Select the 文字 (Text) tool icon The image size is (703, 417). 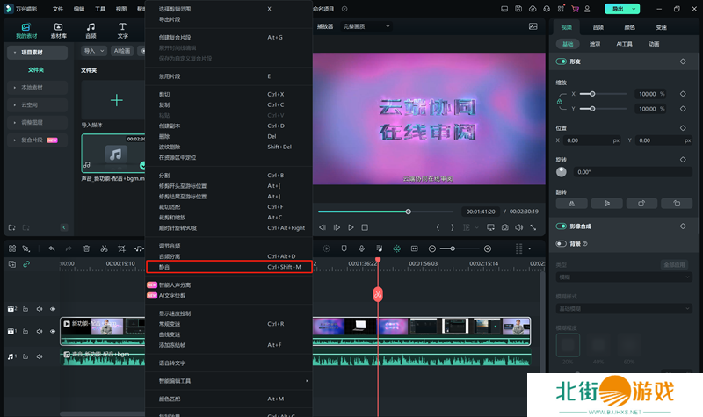(x=122, y=31)
